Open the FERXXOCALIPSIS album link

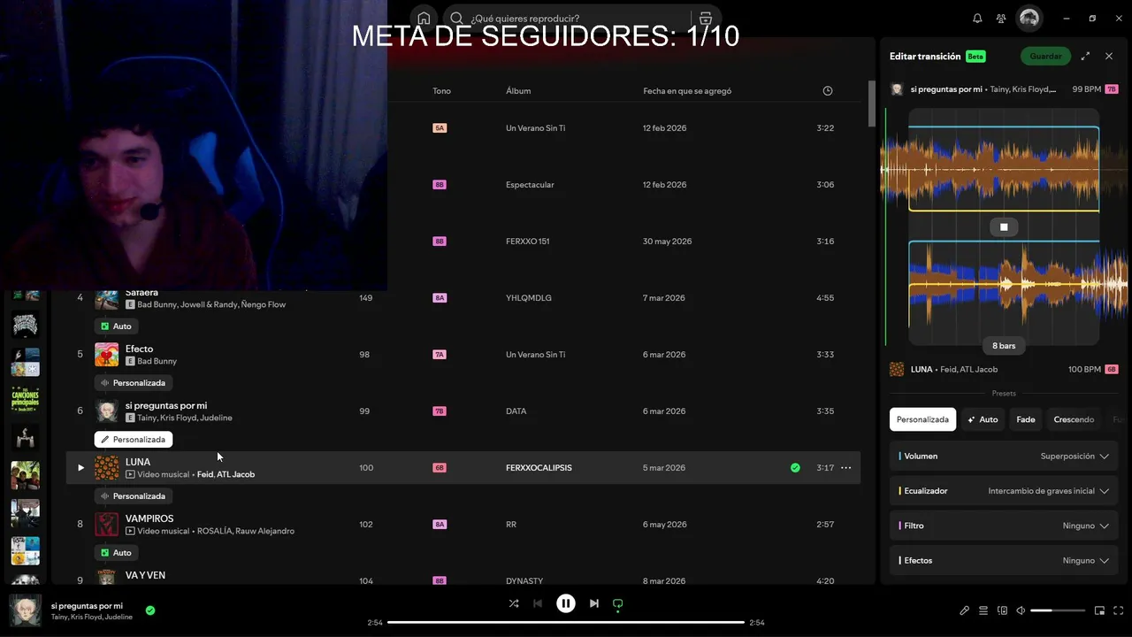coord(539,468)
